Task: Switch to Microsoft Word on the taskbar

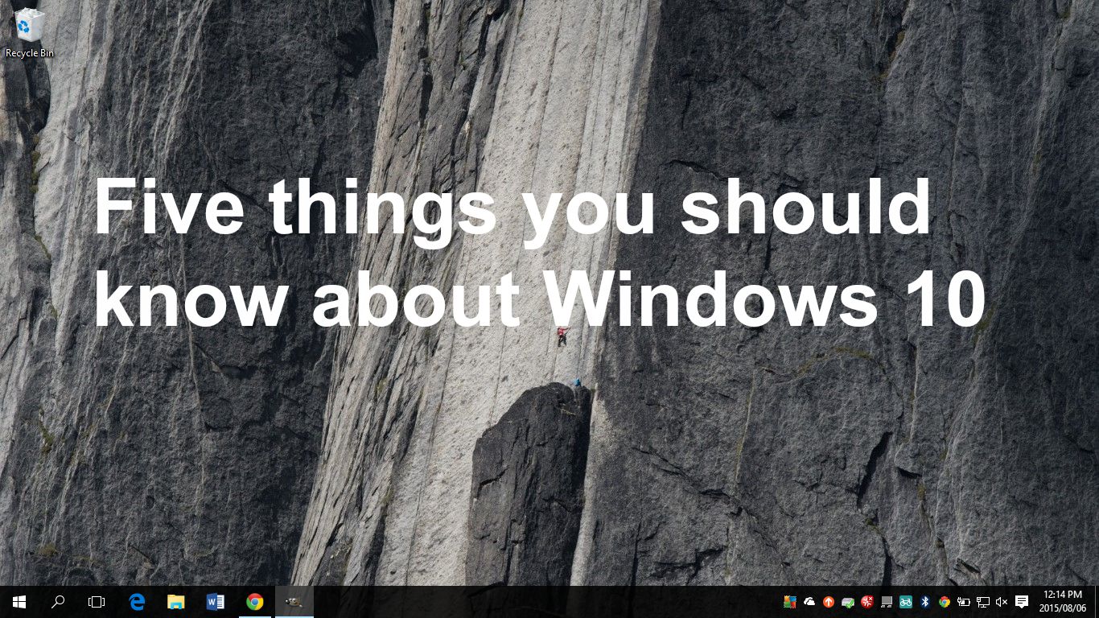Action: (x=215, y=602)
